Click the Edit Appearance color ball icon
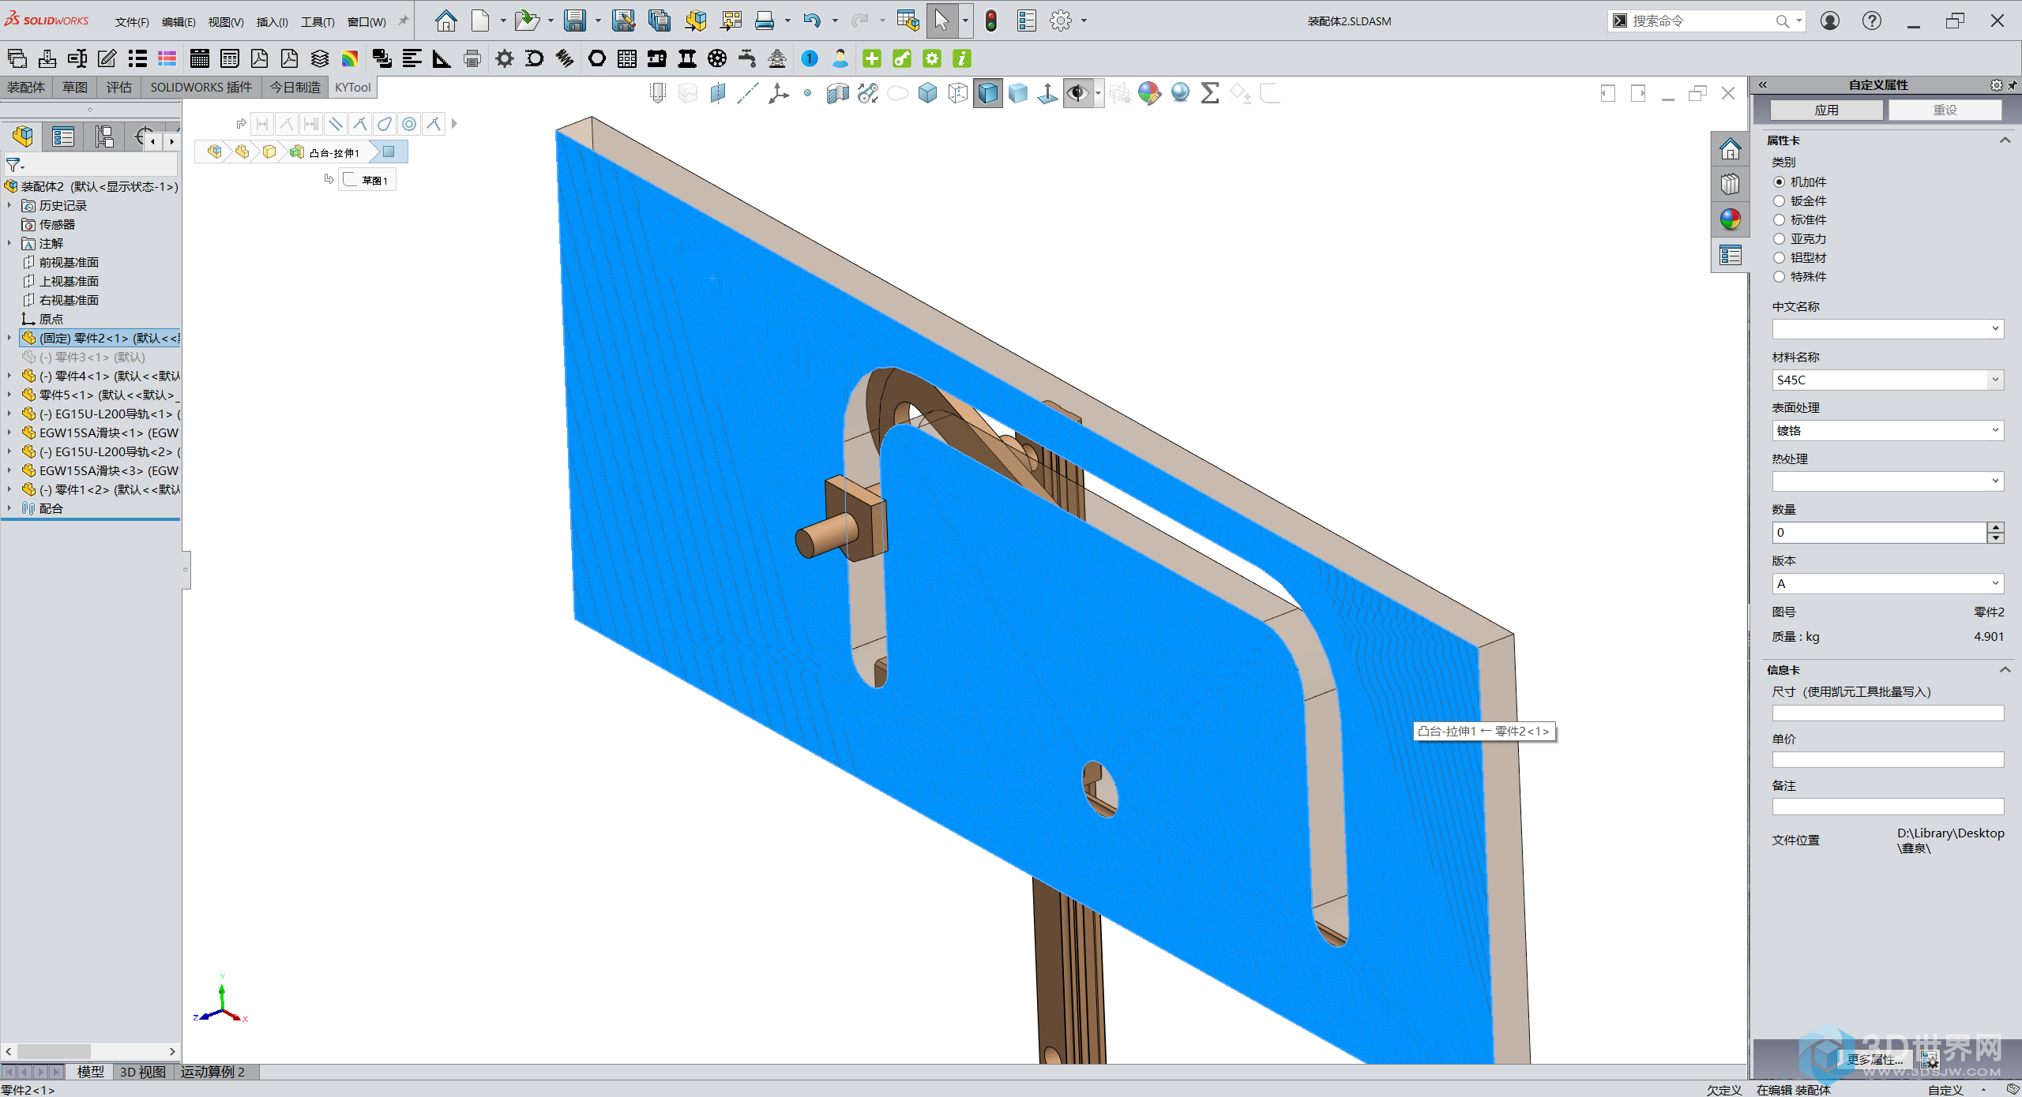This screenshot has width=2022, height=1097. (x=1149, y=93)
